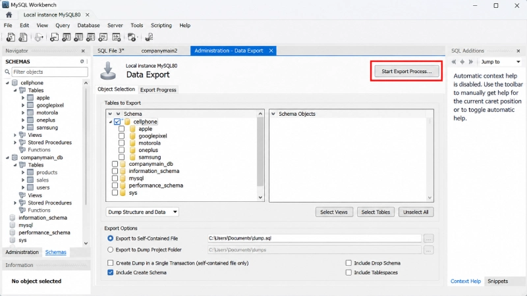Viewport: 527px width, 296px height.
Task: Open the Scripting menu
Action: (161, 26)
